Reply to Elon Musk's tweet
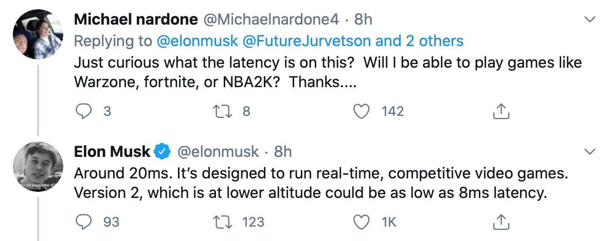The height and width of the screenshot is (241, 612). (x=84, y=222)
